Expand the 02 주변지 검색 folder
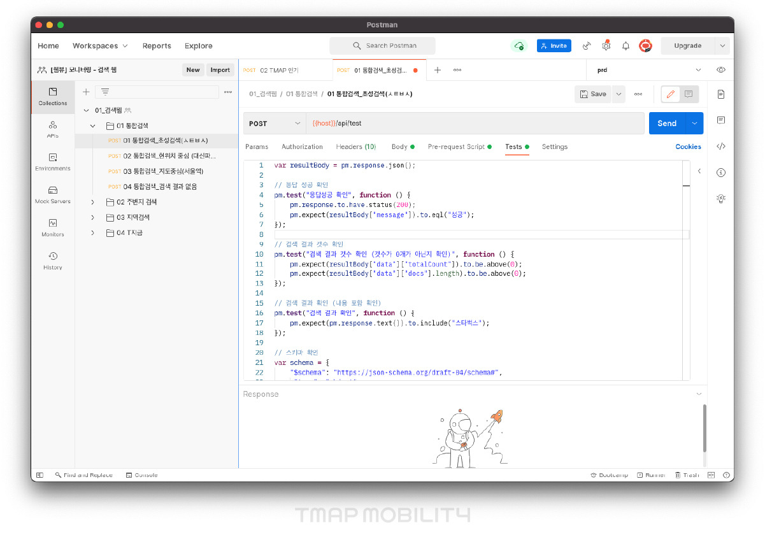Image resolution: width=765 pixels, height=542 pixels. tap(93, 202)
